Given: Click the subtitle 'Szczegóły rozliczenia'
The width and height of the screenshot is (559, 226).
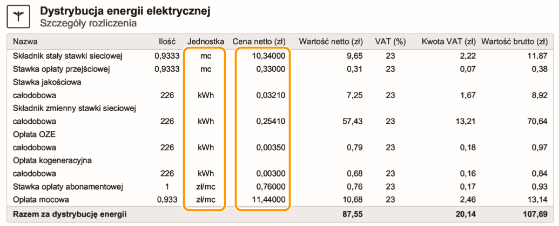Looking at the screenshot, I should [88, 24].
